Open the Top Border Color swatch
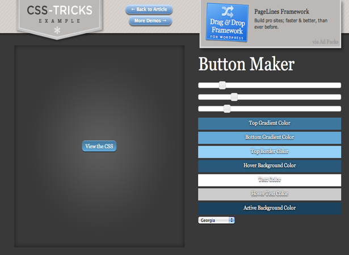This screenshot has width=349, height=255. pos(270,152)
